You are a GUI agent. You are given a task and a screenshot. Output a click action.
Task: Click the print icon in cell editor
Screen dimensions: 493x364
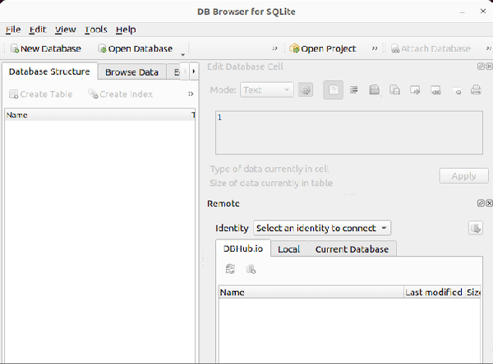(x=476, y=90)
